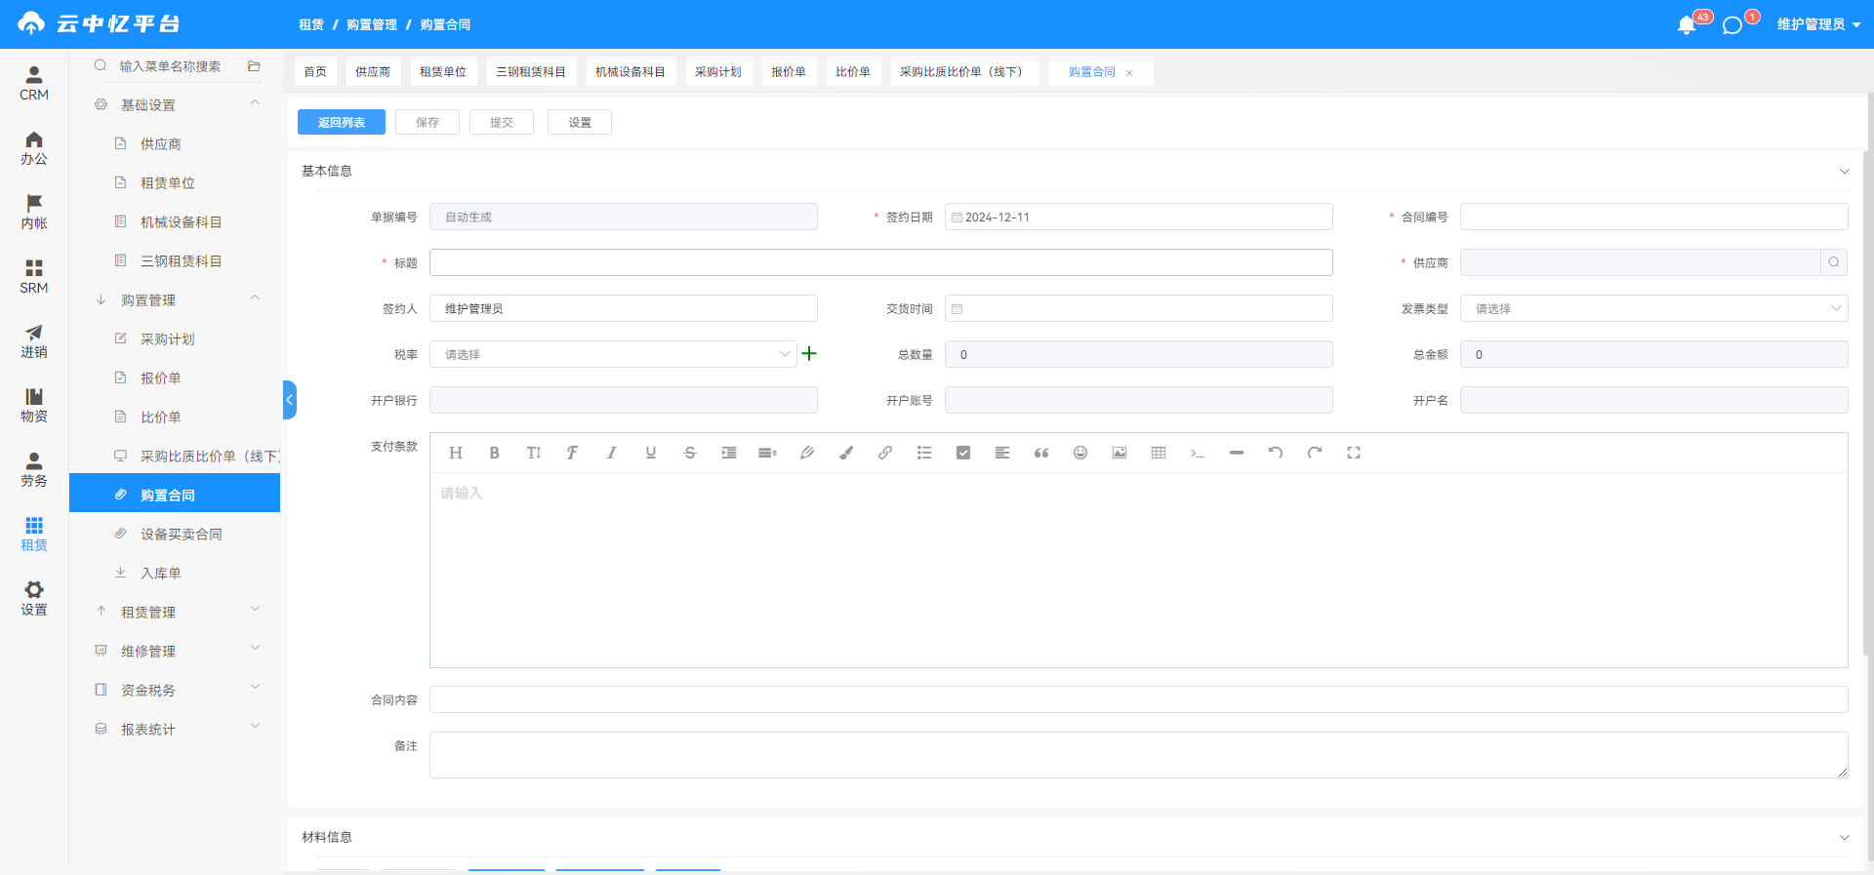
Task: Open fullscreen mode for the editor
Action: click(1354, 453)
